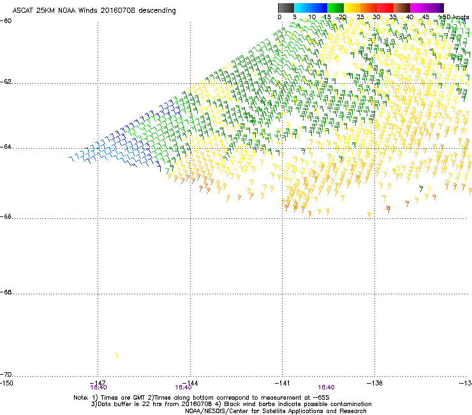
Task: Click the latitude label -60
Action: tap(6, 21)
